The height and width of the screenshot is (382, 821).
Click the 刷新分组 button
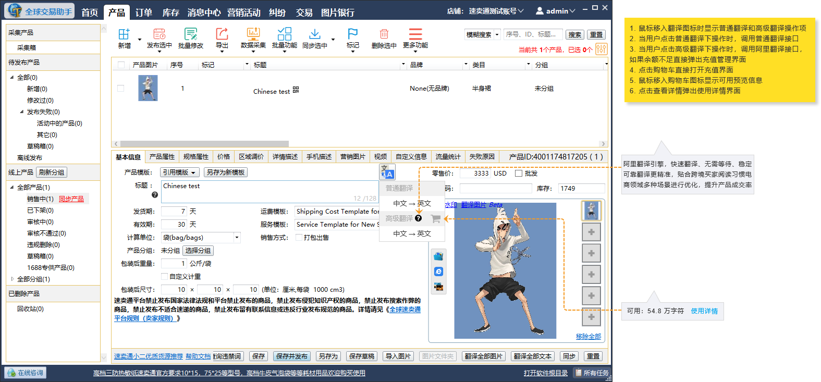(52, 172)
